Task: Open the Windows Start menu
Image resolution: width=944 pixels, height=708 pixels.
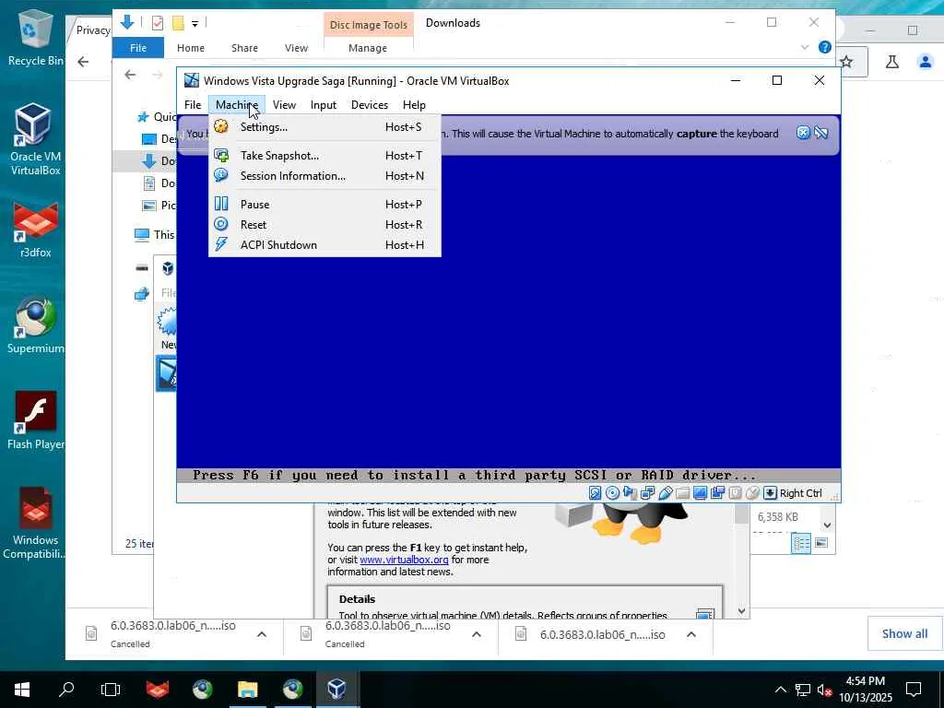Action: point(22,690)
